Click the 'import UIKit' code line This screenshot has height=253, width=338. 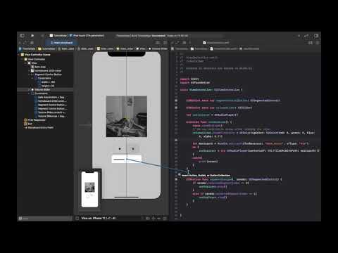pos(189,79)
